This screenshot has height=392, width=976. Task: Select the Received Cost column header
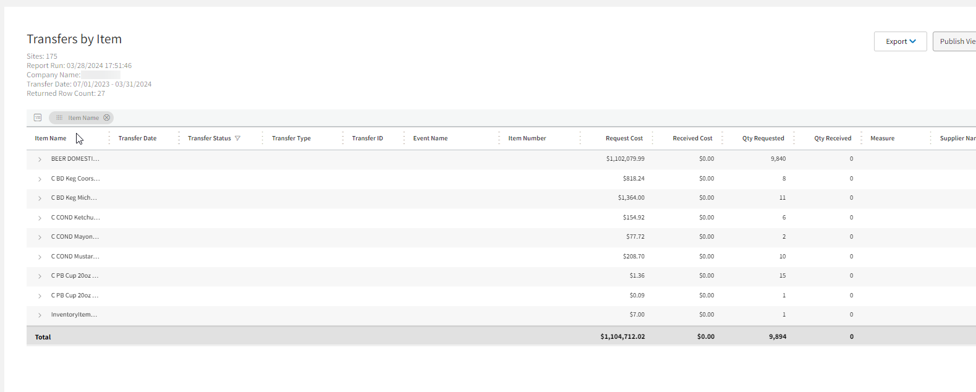point(692,138)
